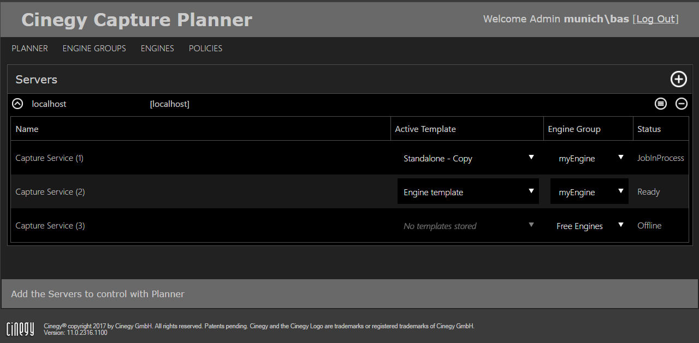Open the ENGINE GROUPS page
The image size is (699, 343).
pyautogui.click(x=94, y=49)
